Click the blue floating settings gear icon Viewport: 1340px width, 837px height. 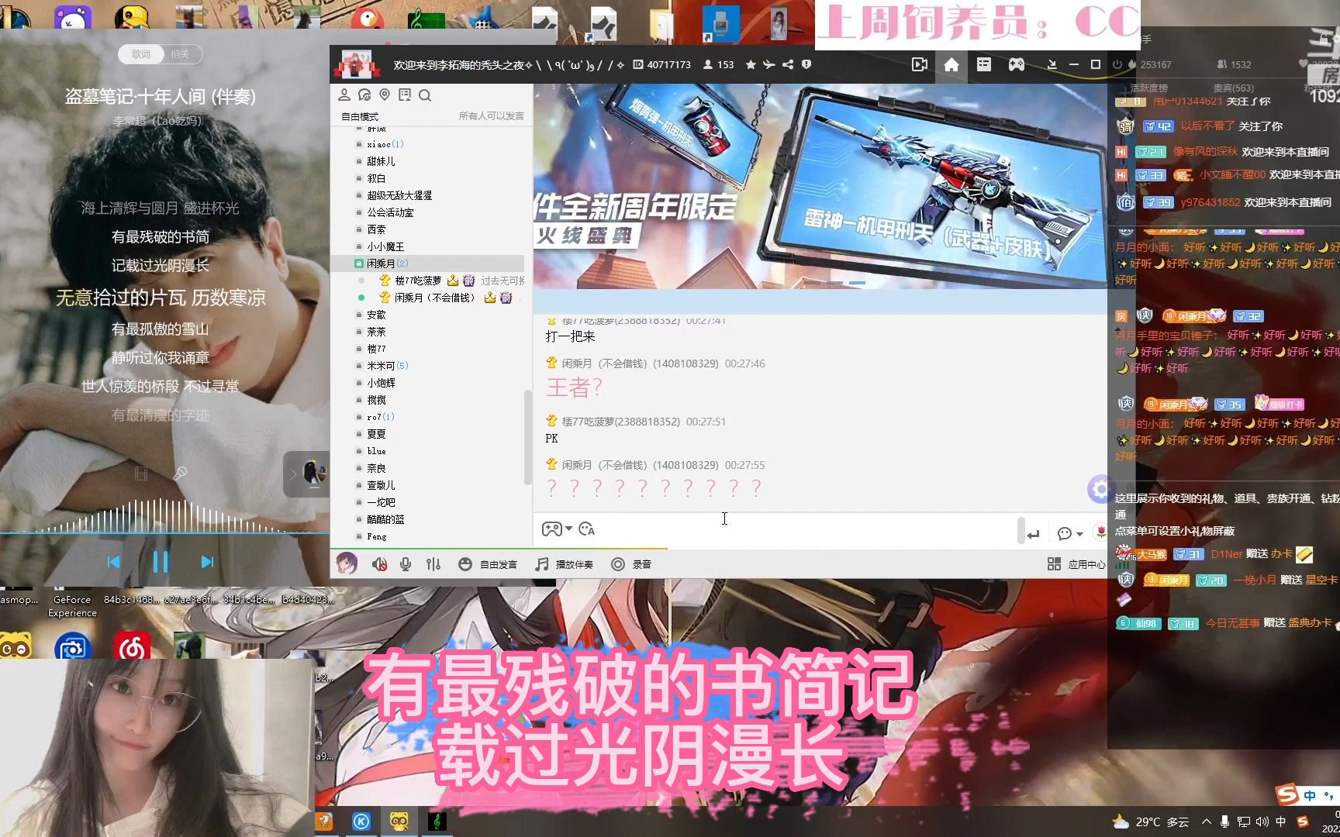point(1099,489)
